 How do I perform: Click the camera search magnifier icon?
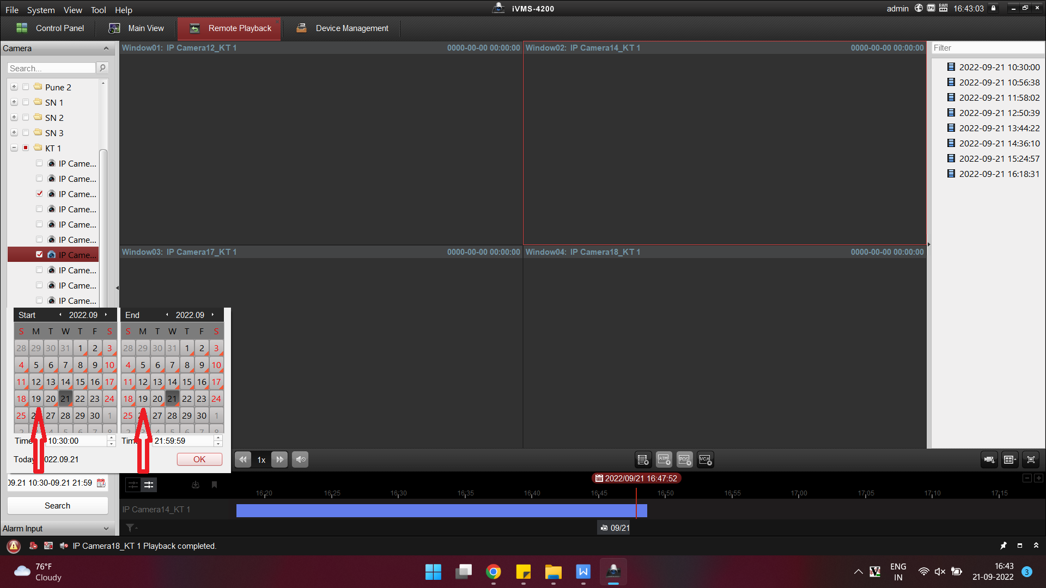102,68
